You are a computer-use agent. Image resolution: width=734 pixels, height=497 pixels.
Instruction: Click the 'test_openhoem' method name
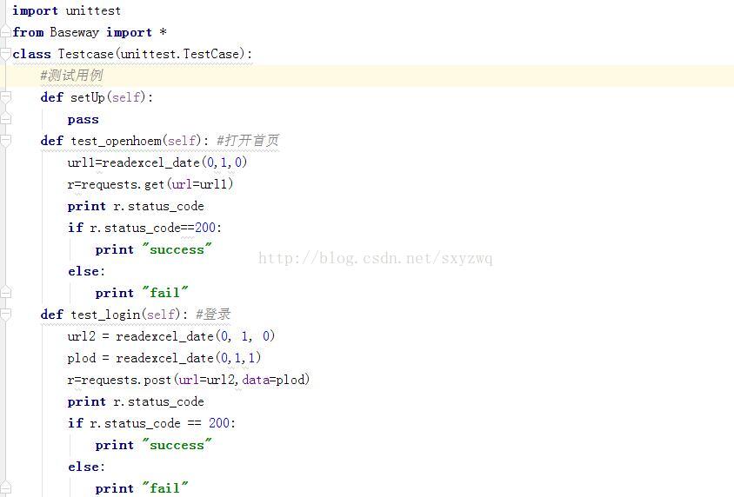pos(116,141)
